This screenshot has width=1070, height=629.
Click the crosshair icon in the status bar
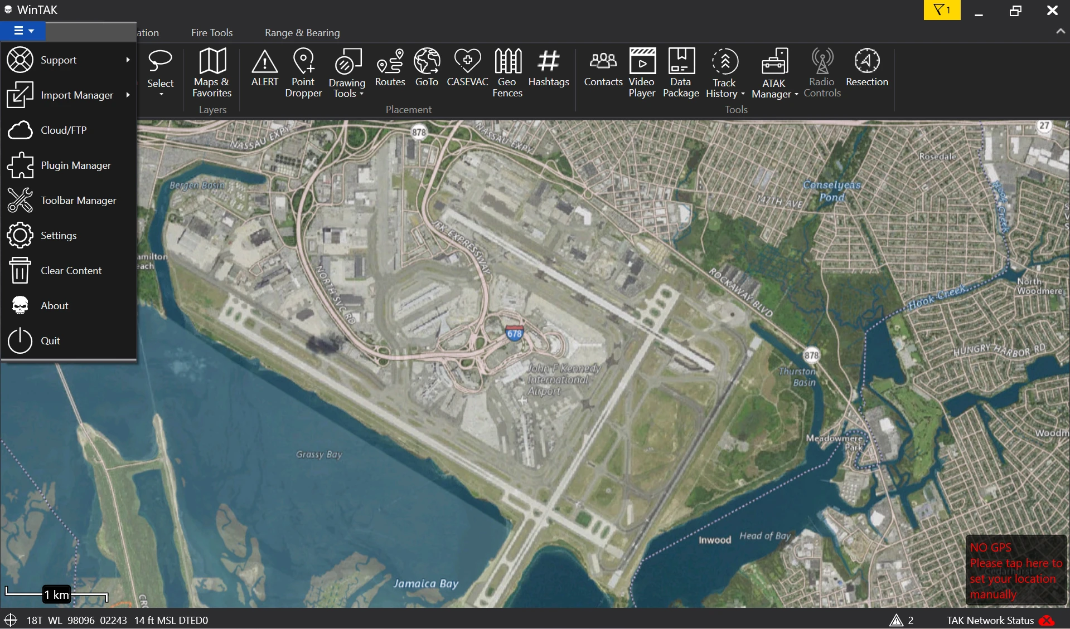pos(11,620)
